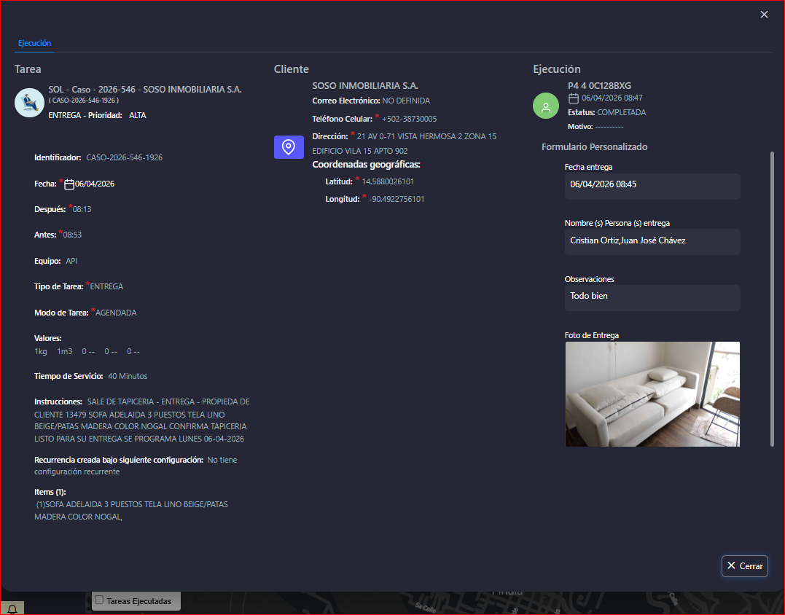The image size is (785, 615).
Task: Toggle the Tareas Ejecutadas checkbox
Action: [x=99, y=600]
